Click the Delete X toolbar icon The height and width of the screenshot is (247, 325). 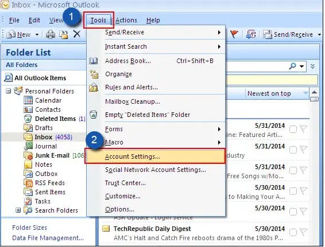(x=77, y=34)
